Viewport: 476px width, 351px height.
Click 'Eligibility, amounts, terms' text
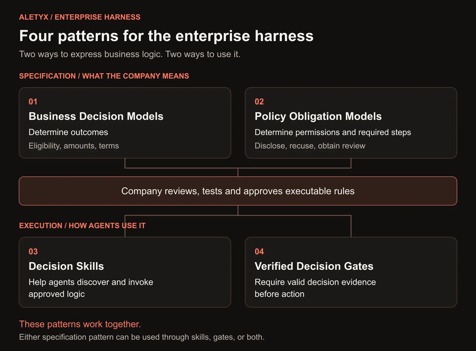(74, 146)
